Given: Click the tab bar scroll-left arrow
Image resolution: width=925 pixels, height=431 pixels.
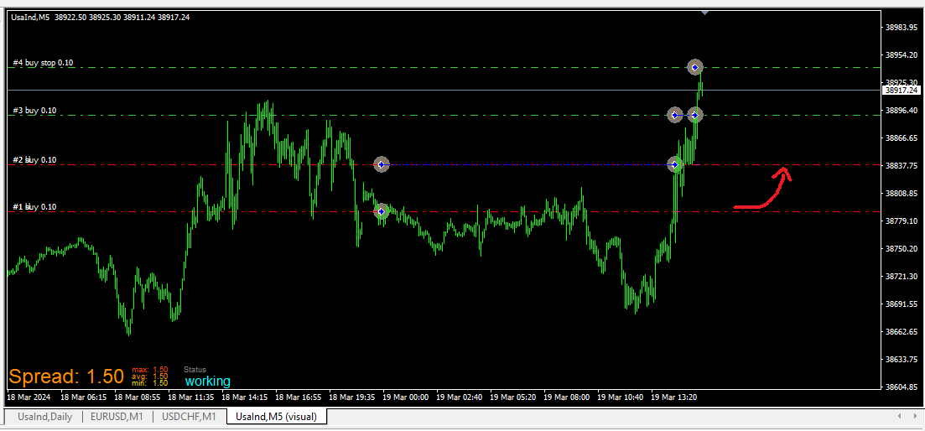Looking at the screenshot, I should [898, 416].
